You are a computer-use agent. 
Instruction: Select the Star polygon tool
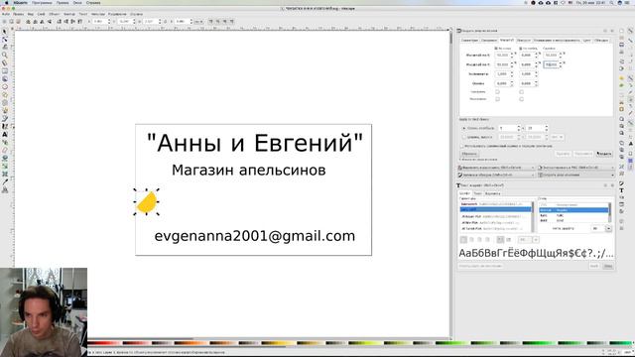(x=4, y=95)
